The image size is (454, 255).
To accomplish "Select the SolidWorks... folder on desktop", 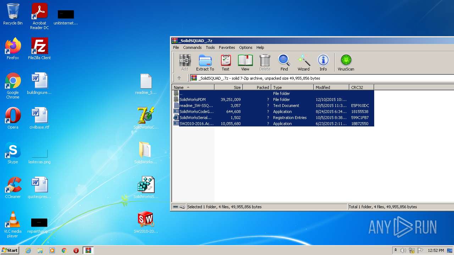I will click(145, 153).
